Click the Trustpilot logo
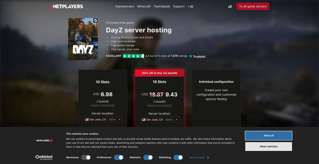Screen dimensions: 319x164 point(197,56)
